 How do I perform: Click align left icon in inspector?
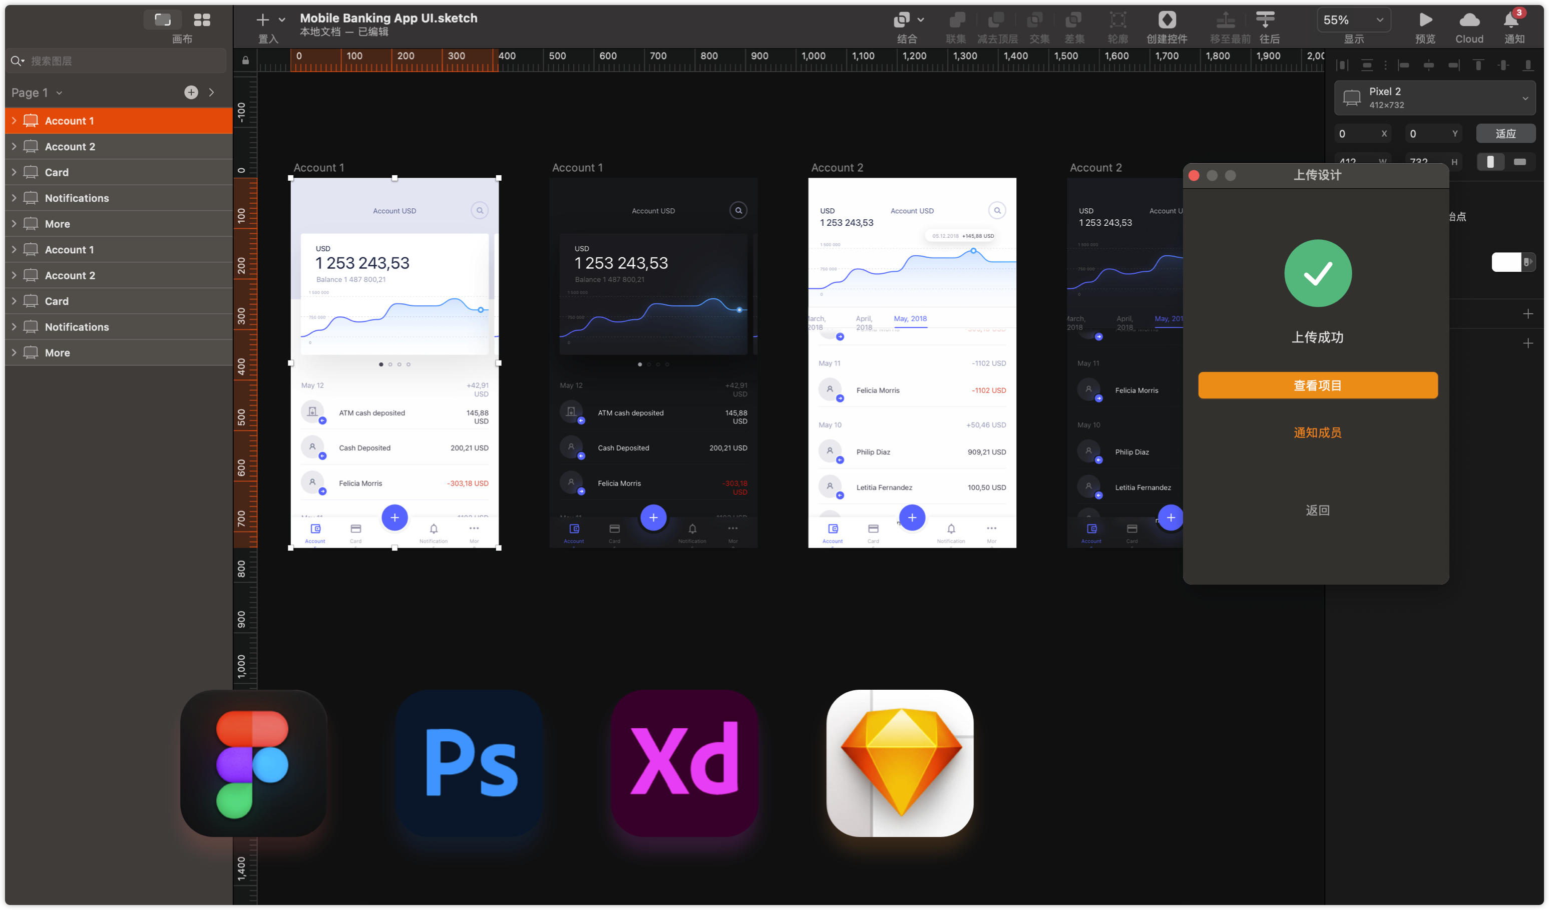(1403, 65)
